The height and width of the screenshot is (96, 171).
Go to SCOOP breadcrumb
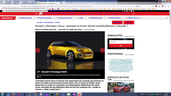pos(57,22)
